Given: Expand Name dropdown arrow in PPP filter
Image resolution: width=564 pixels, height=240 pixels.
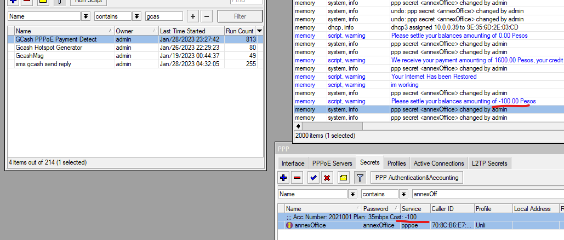Looking at the screenshot, I should (353, 194).
